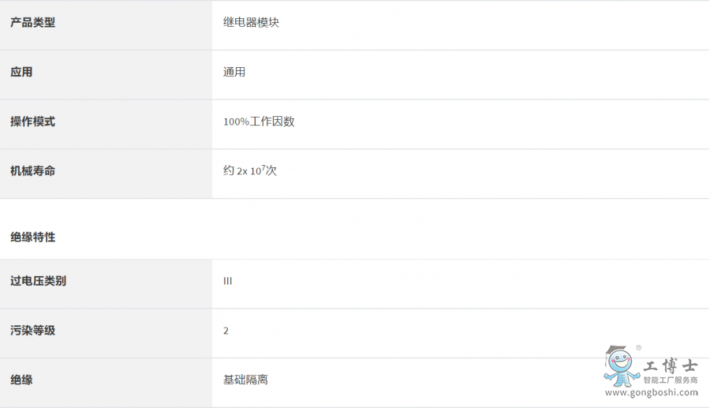The width and height of the screenshot is (710, 408).
Task: Select the 绝缘 row label
Action: pyautogui.click(x=21, y=380)
